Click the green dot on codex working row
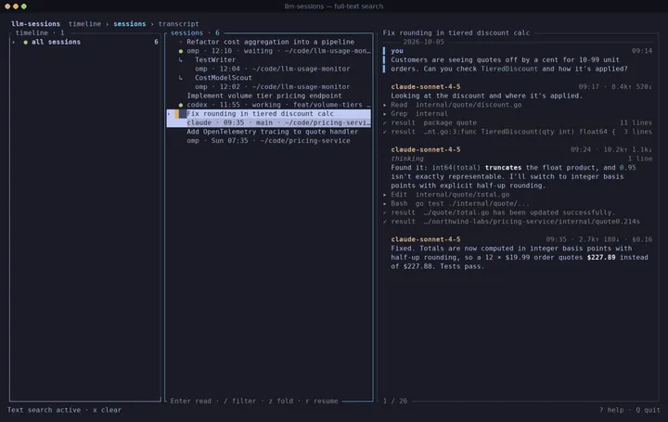The height and width of the screenshot is (422, 668). coord(181,105)
